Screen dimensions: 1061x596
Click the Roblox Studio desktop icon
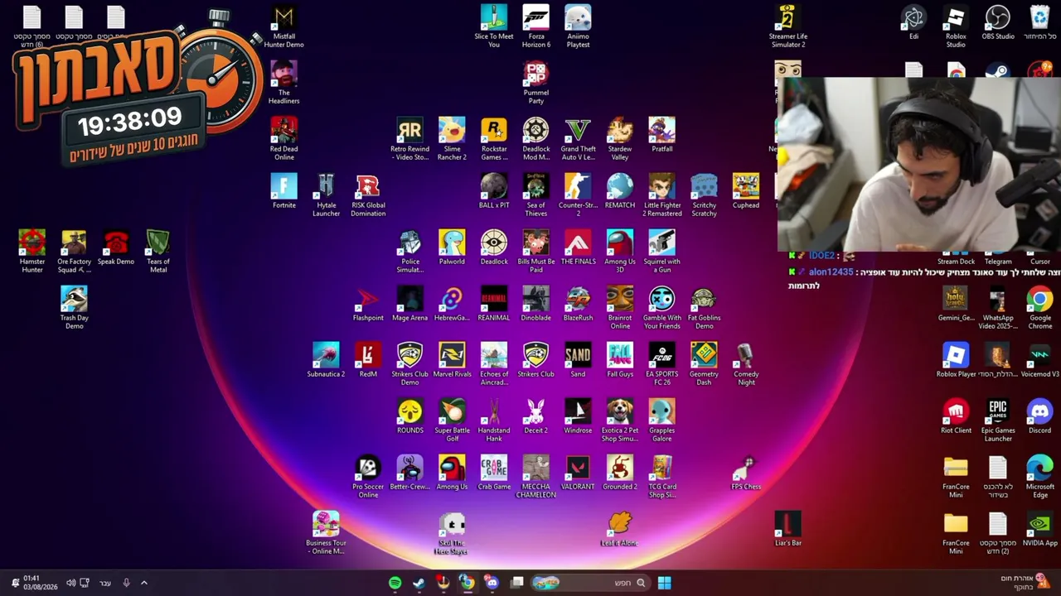pos(956,26)
